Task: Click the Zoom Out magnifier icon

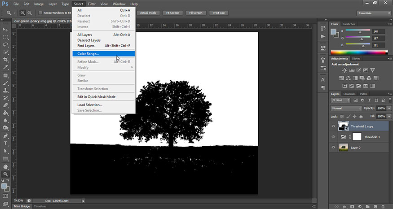Action: tap(30, 13)
